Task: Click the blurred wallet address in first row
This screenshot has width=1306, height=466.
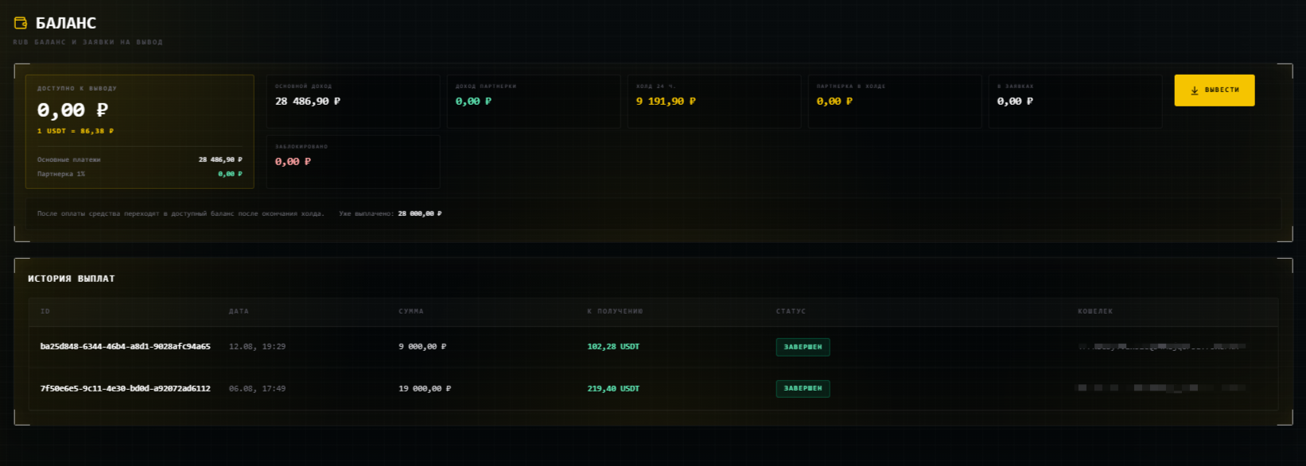Action: (1162, 347)
